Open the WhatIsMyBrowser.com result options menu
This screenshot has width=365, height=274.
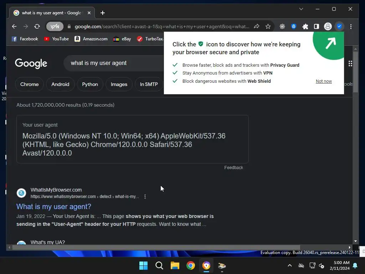tap(145, 197)
